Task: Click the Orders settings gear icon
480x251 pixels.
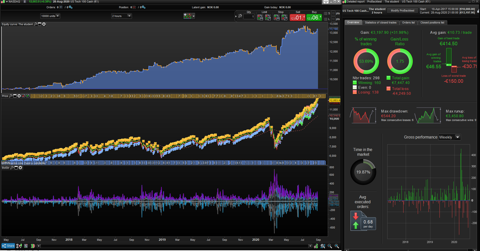Action: (x=70, y=7)
